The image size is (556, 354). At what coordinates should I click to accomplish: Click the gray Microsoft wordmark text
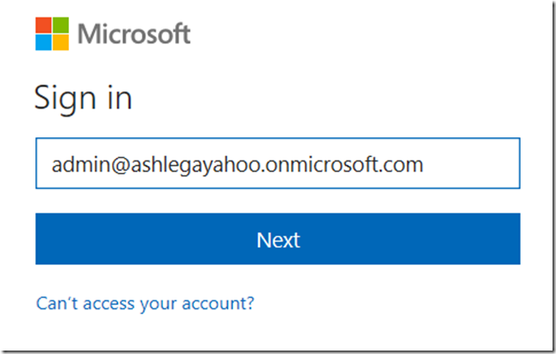point(134,34)
